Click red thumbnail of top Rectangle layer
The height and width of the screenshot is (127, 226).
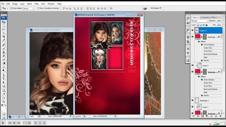click(198, 37)
